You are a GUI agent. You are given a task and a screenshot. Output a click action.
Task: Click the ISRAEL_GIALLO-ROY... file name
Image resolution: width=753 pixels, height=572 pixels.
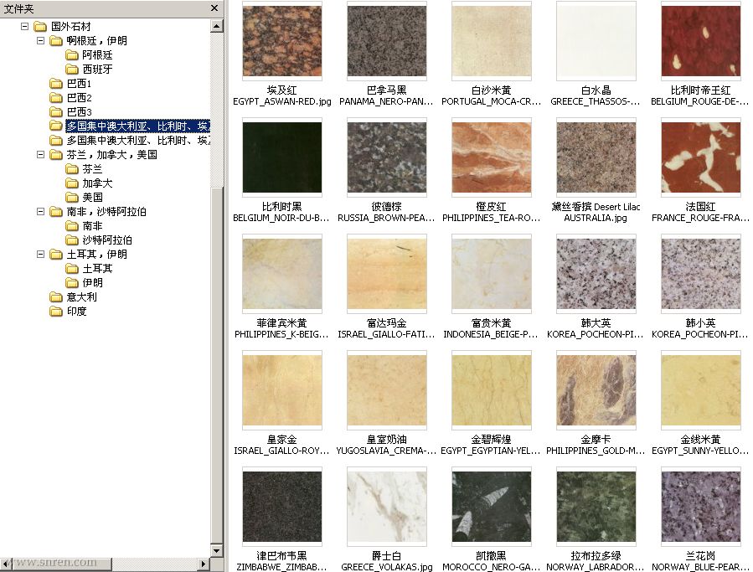click(x=281, y=451)
